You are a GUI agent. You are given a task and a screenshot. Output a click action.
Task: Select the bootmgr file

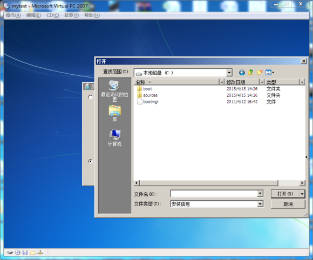148,102
